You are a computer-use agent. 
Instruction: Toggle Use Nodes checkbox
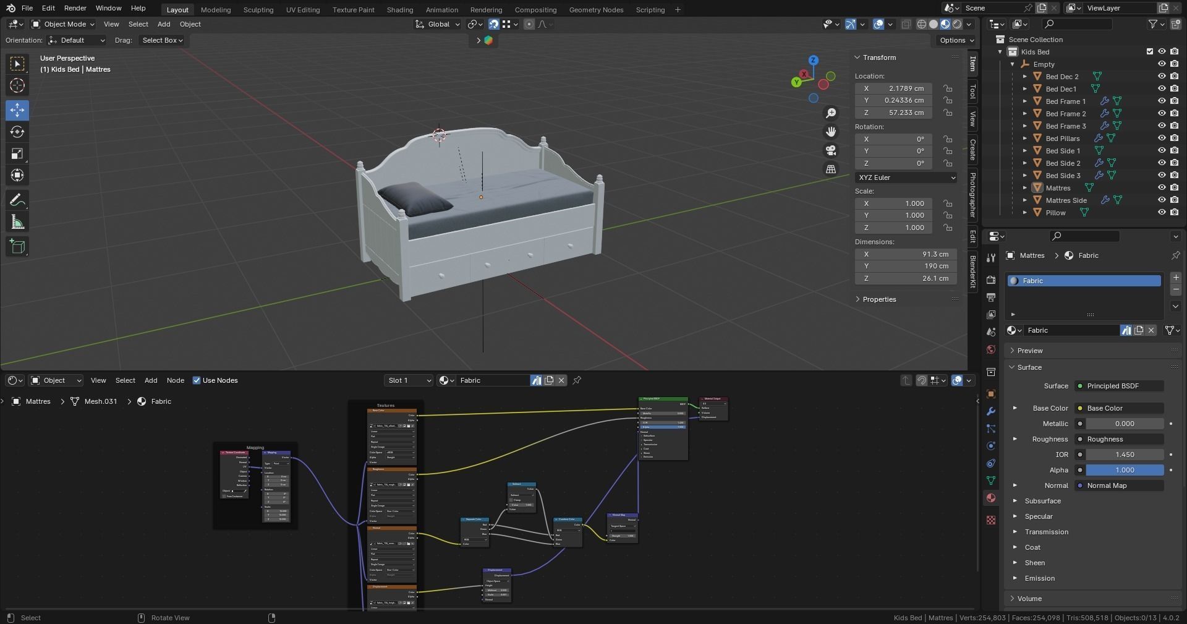point(197,380)
